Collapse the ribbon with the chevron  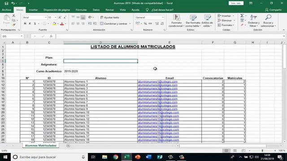coord(283,30)
